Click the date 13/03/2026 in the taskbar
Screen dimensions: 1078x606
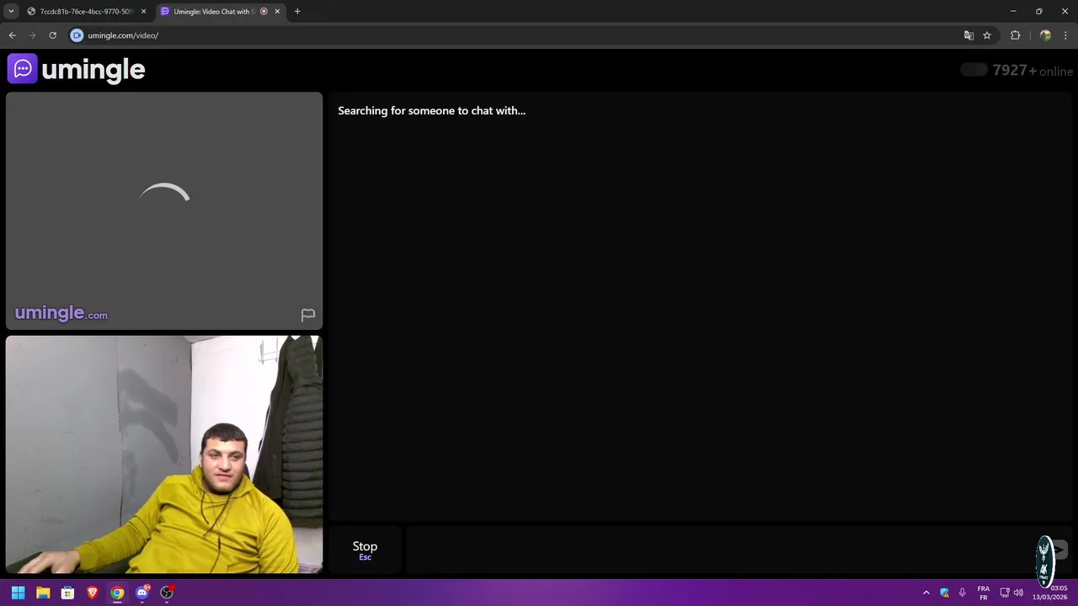click(1050, 597)
